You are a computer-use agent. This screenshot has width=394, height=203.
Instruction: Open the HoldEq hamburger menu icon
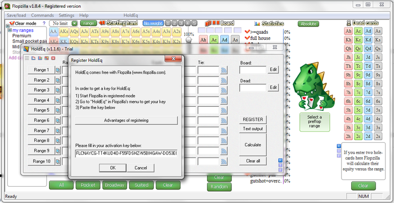[27, 58]
